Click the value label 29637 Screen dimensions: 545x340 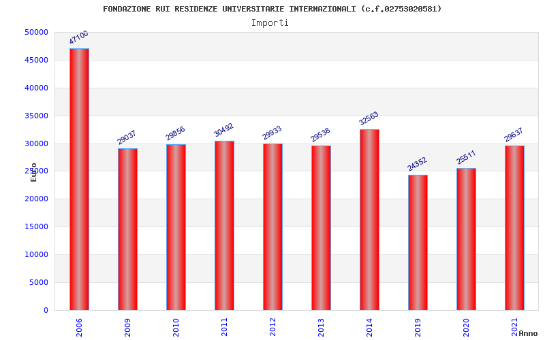pyautogui.click(x=514, y=135)
